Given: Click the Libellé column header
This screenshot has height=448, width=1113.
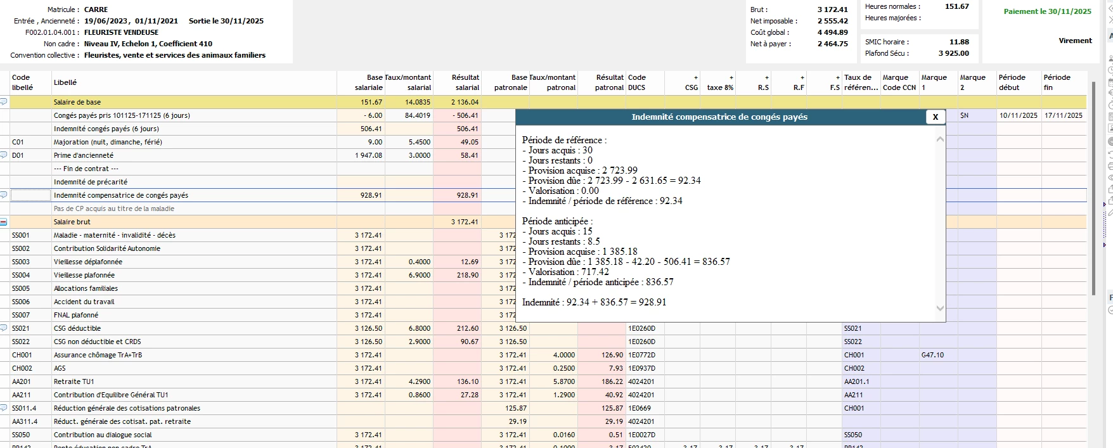Looking at the screenshot, I should [65, 82].
